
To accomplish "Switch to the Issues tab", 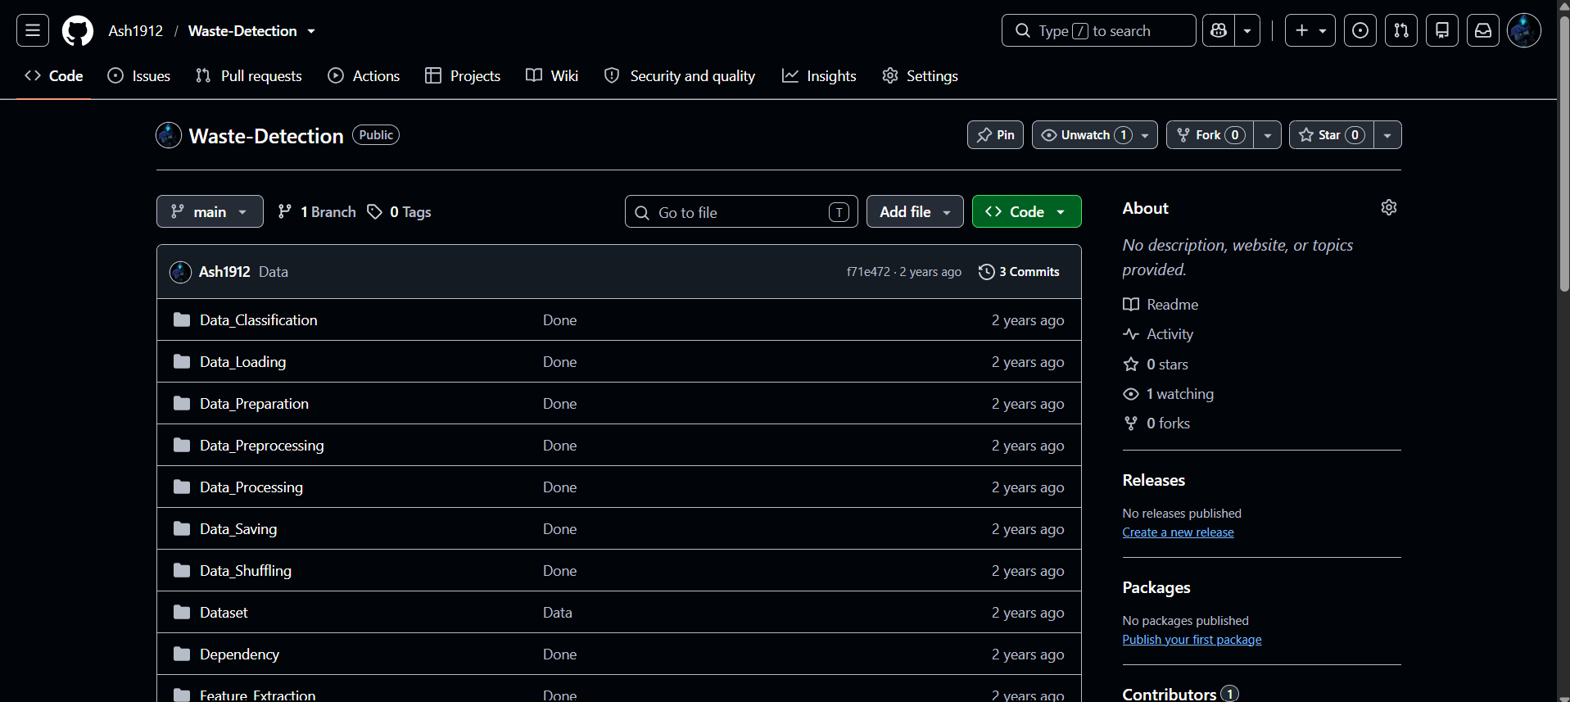I will point(139,76).
